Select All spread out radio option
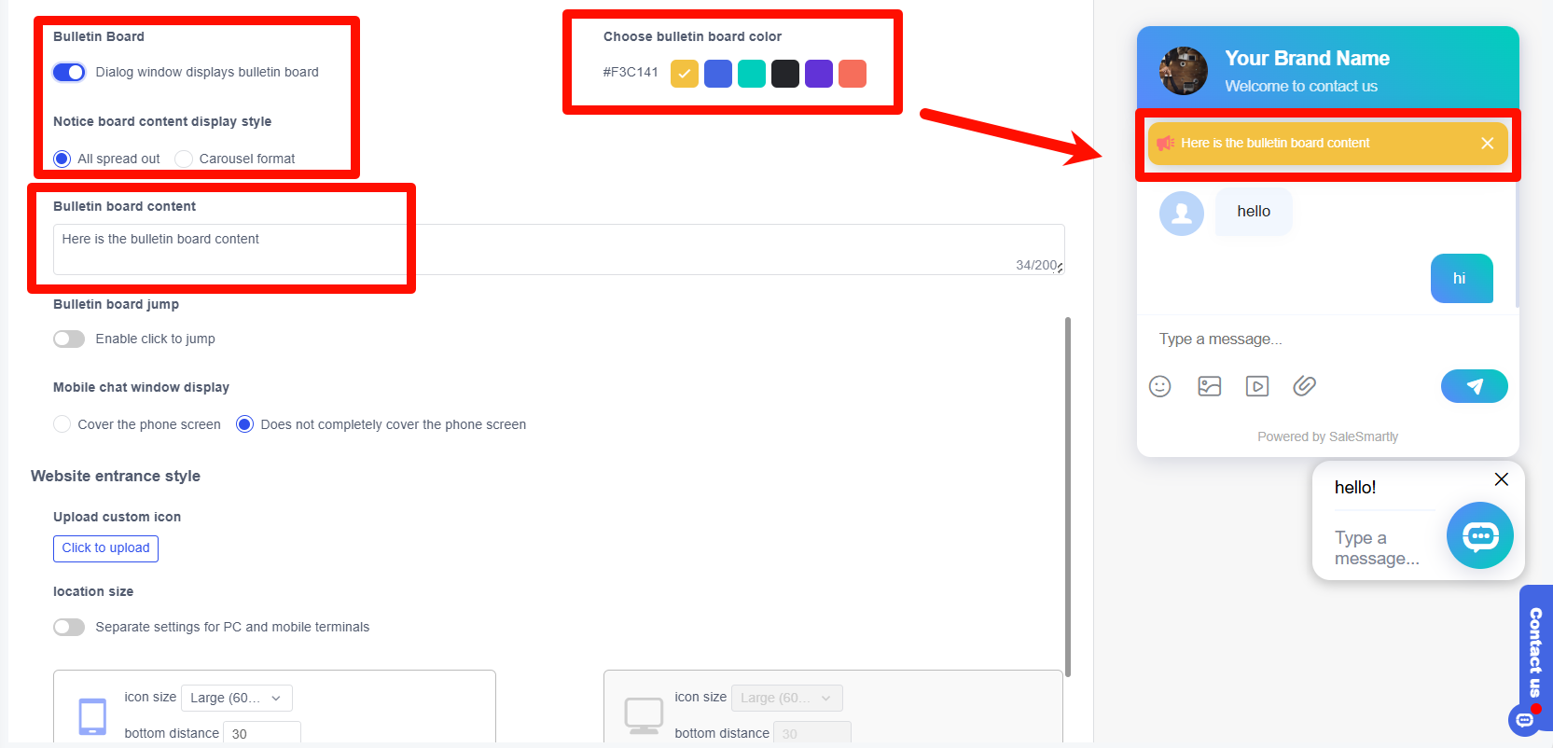The height and width of the screenshot is (748, 1553). (62, 159)
